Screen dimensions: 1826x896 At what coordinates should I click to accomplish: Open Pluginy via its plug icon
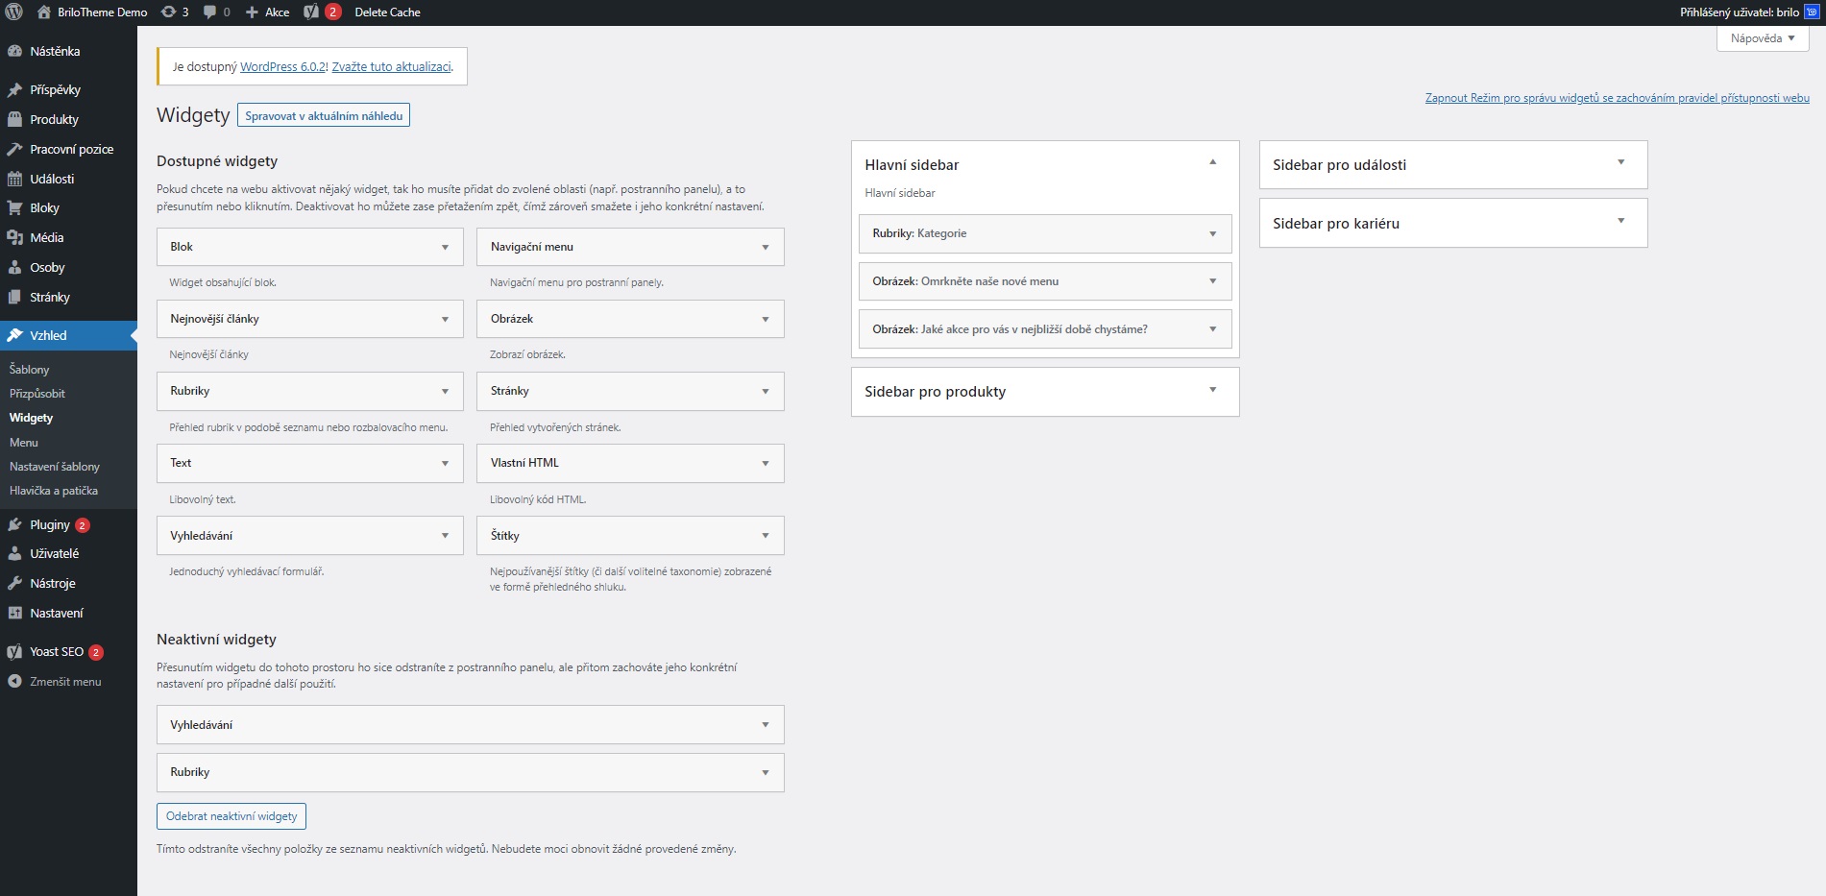coord(14,525)
